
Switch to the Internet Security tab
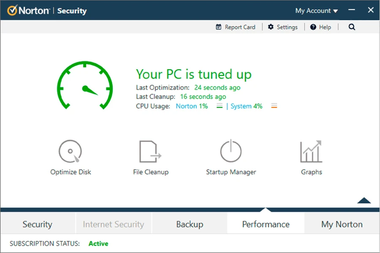114,224
